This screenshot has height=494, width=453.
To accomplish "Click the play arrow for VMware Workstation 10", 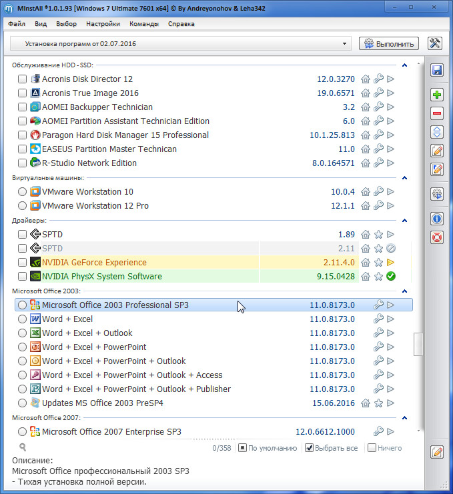I will pos(390,191).
